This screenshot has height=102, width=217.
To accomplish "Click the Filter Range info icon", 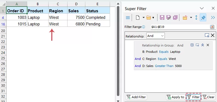I will tap(143, 27).
